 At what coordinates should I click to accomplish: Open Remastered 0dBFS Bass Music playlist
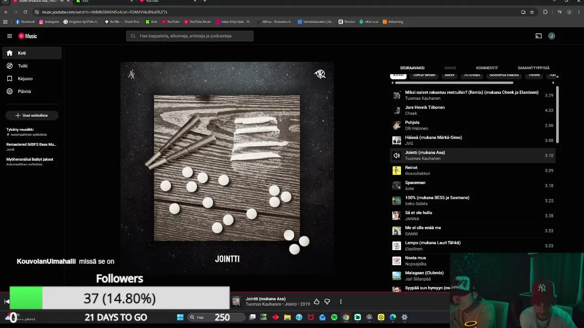[32, 147]
